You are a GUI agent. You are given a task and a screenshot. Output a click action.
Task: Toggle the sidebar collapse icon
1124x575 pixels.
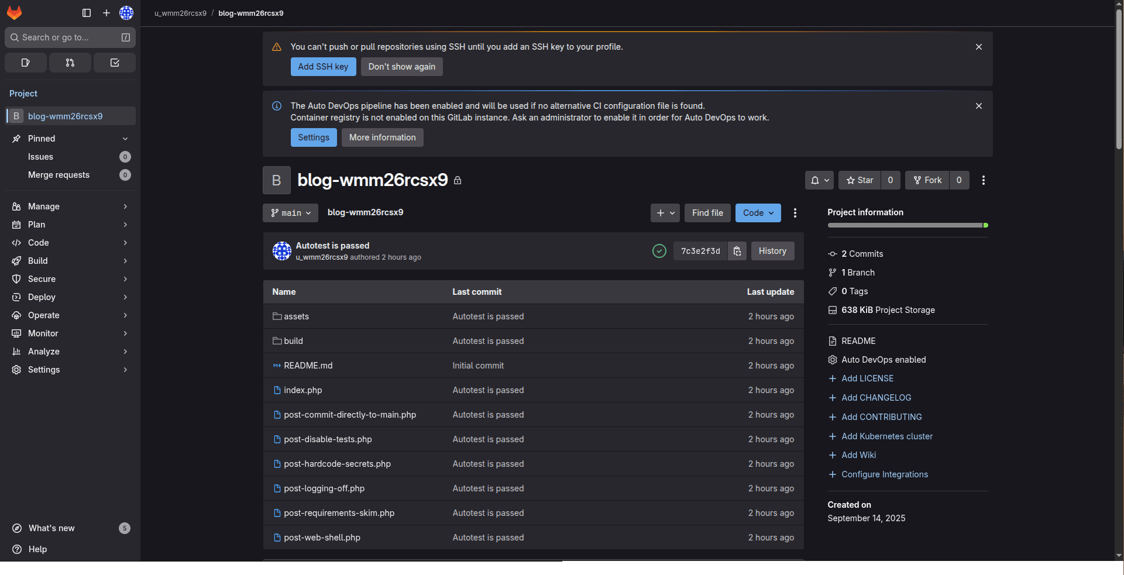(87, 13)
